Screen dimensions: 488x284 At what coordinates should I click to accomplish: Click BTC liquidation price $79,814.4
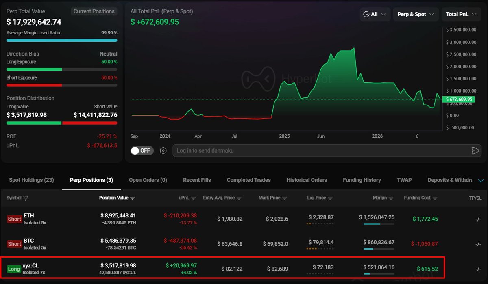click(321, 242)
